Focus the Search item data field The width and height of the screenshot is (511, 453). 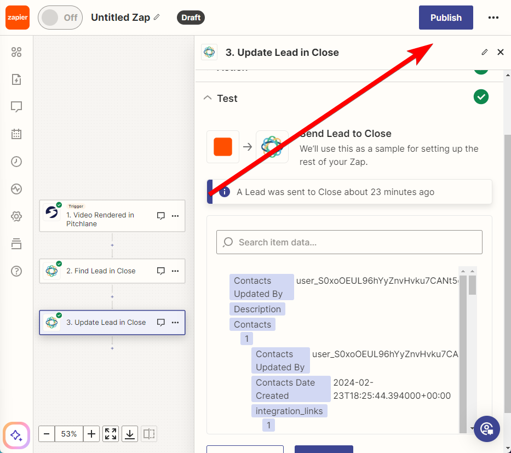(x=349, y=242)
